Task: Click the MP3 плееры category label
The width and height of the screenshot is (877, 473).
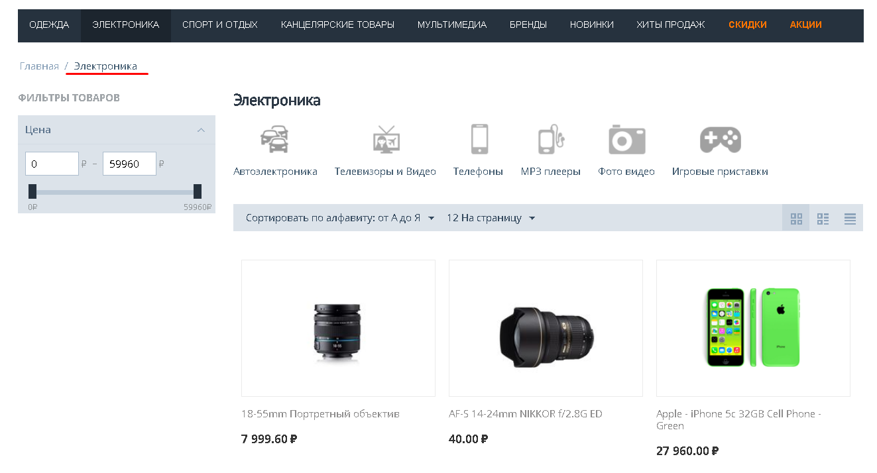Action: pyautogui.click(x=551, y=172)
